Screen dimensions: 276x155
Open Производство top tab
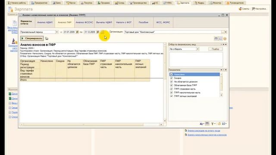click(138, 3)
